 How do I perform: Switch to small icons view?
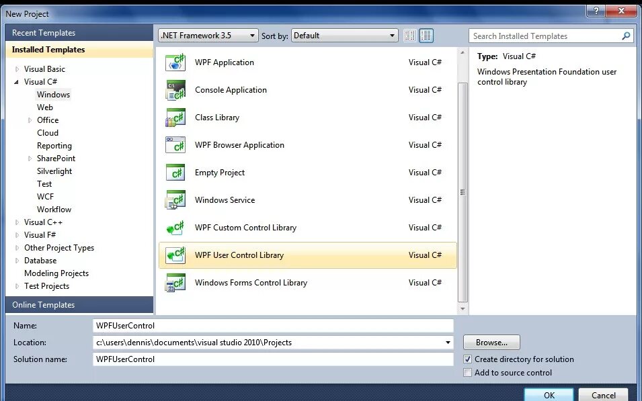410,36
